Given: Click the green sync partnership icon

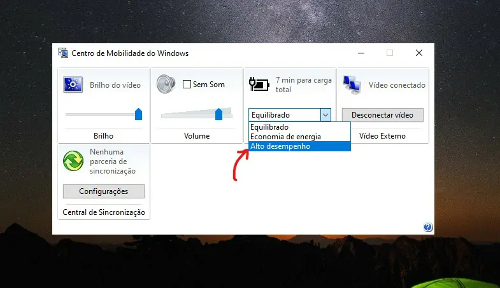Looking at the screenshot, I should tap(73, 161).
